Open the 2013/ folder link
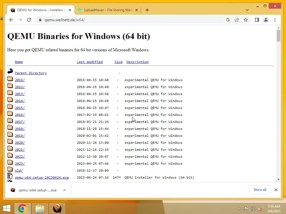Viewport: 286px width, 214px height. pyautogui.click(x=20, y=94)
